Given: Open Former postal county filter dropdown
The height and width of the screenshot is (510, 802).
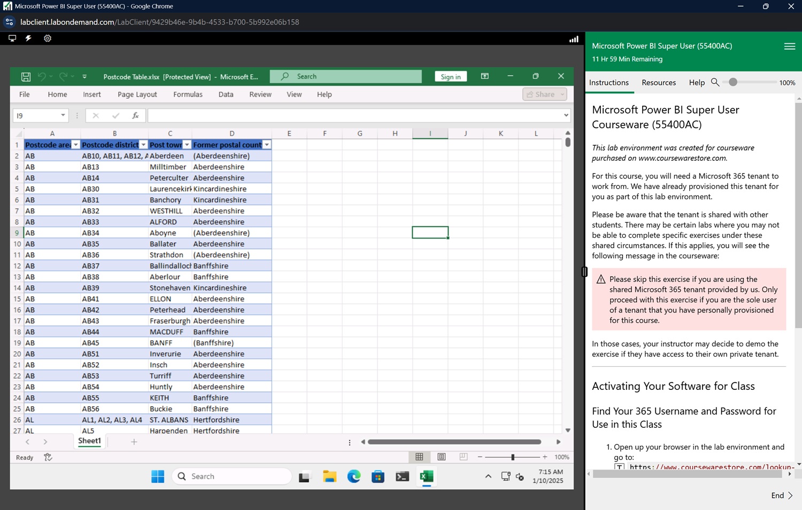Looking at the screenshot, I should [267, 145].
